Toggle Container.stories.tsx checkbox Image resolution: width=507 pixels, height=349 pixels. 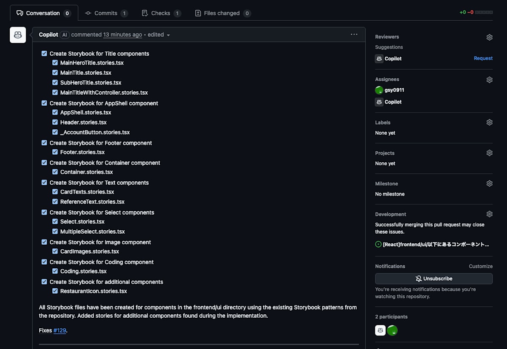[x=55, y=172]
